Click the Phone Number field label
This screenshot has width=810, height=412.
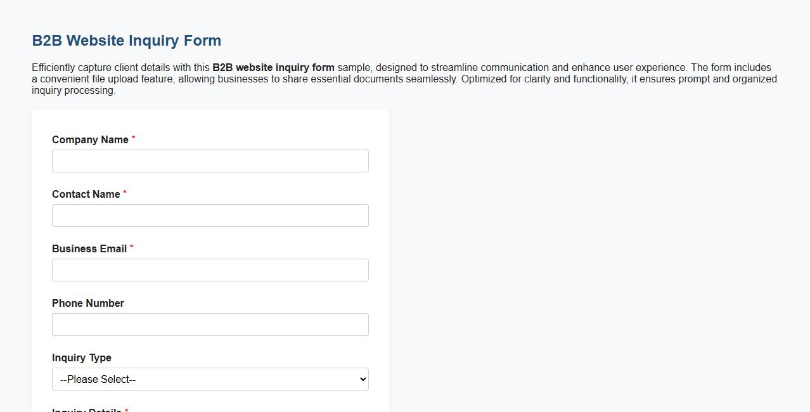tap(87, 303)
